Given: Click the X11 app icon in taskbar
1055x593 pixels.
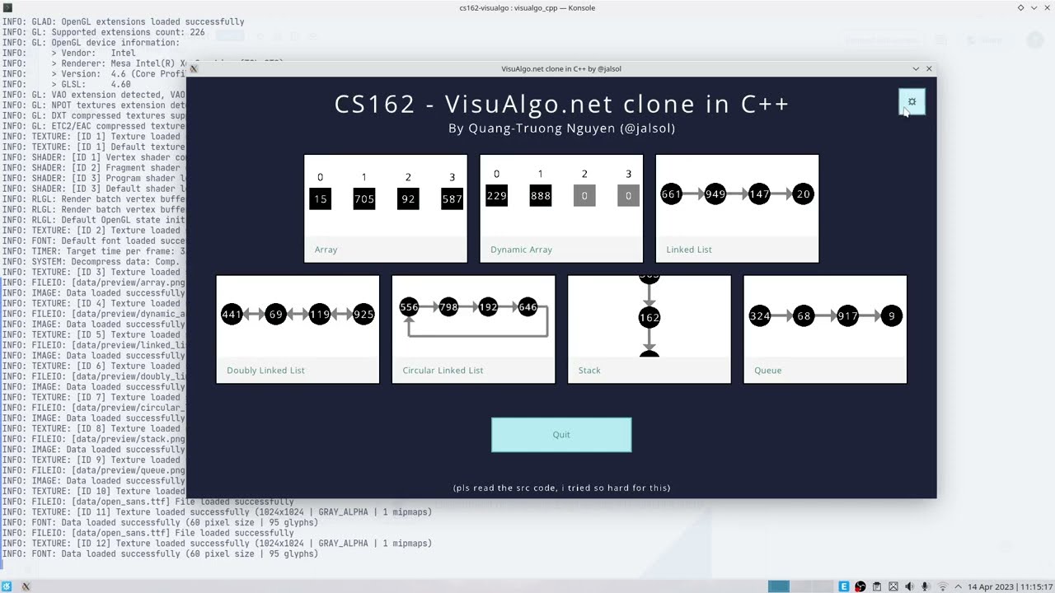Looking at the screenshot, I should 26,586.
